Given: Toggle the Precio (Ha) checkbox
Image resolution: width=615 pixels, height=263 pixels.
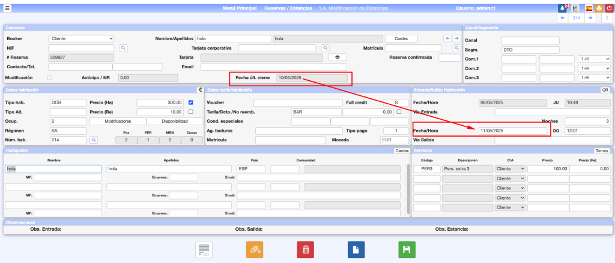Looking at the screenshot, I should pos(191,102).
